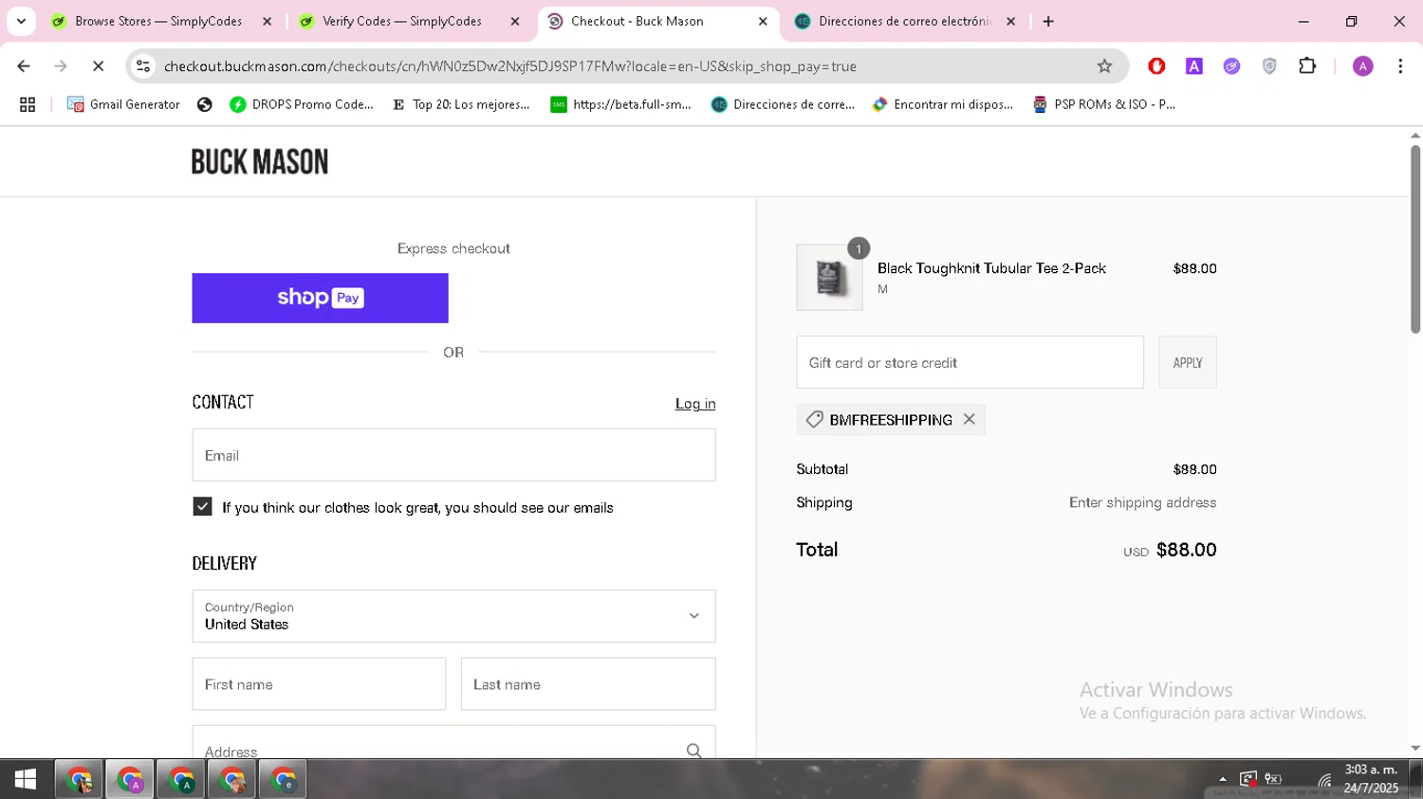The image size is (1423, 799).
Task: Expand the Country/Region dropdown
Action: 453,616
